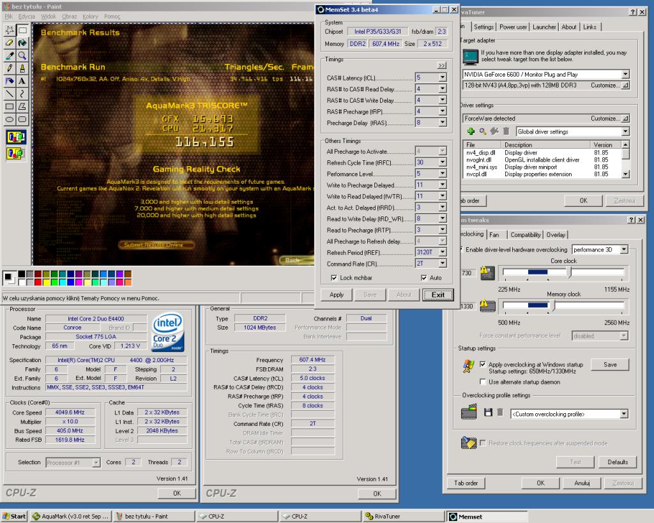Toggle Enable driver-level hardware overclocking checkbox

click(460, 250)
